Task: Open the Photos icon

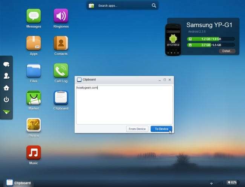Action: (x=34, y=125)
